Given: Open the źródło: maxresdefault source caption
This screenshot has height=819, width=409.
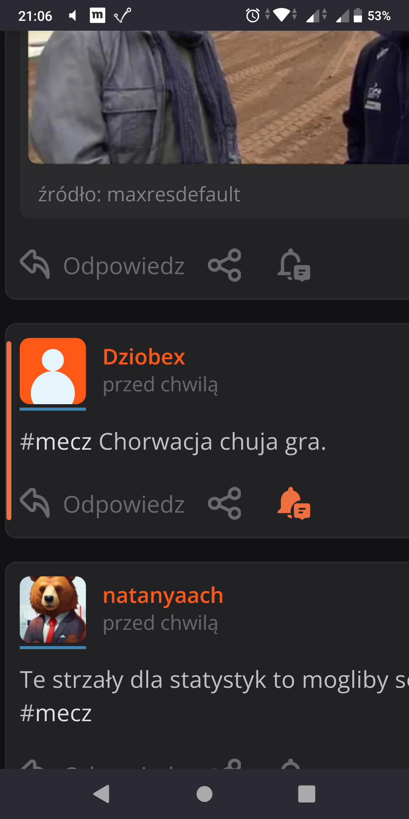Looking at the screenshot, I should [139, 195].
